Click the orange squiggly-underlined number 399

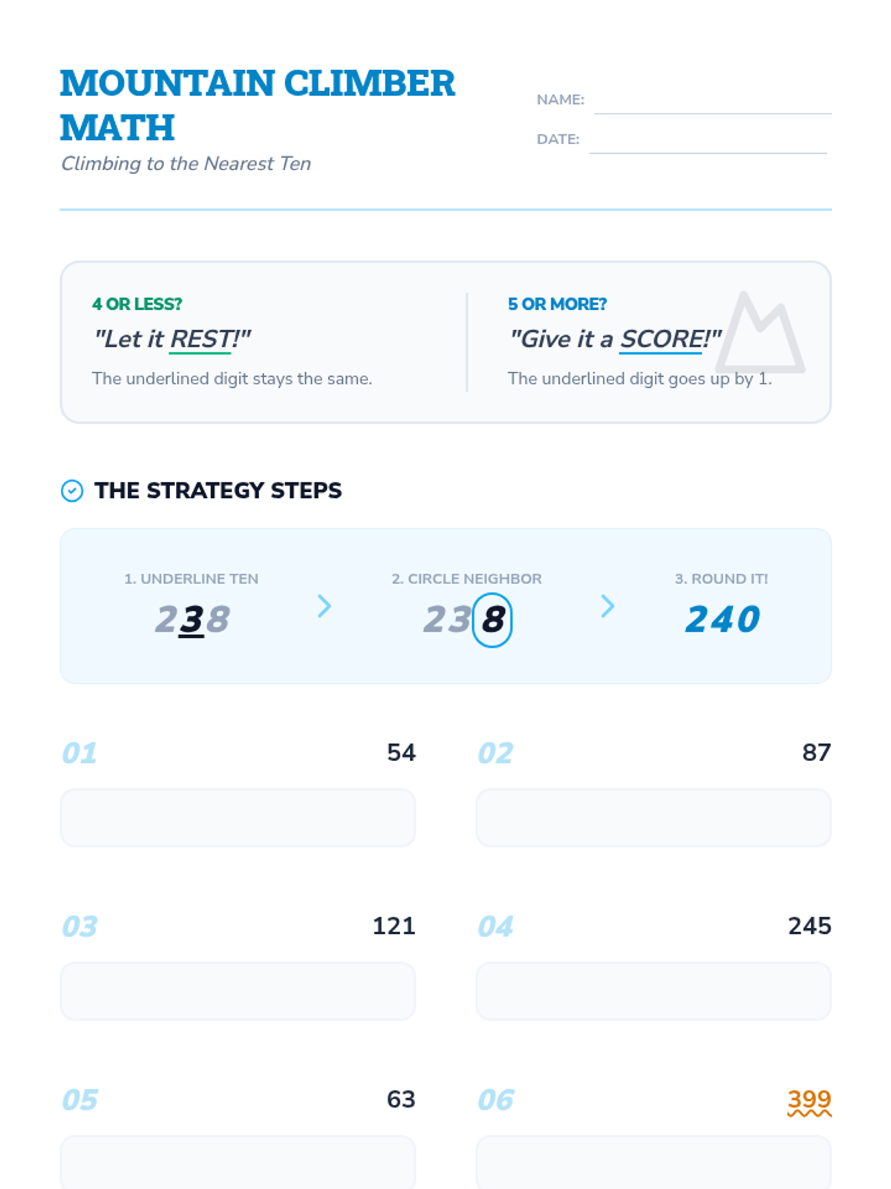(x=809, y=1100)
